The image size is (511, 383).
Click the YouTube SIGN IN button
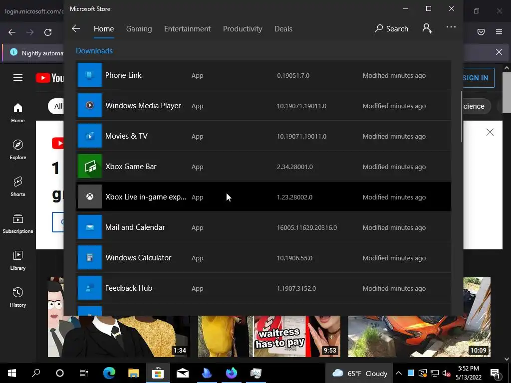pos(478,78)
